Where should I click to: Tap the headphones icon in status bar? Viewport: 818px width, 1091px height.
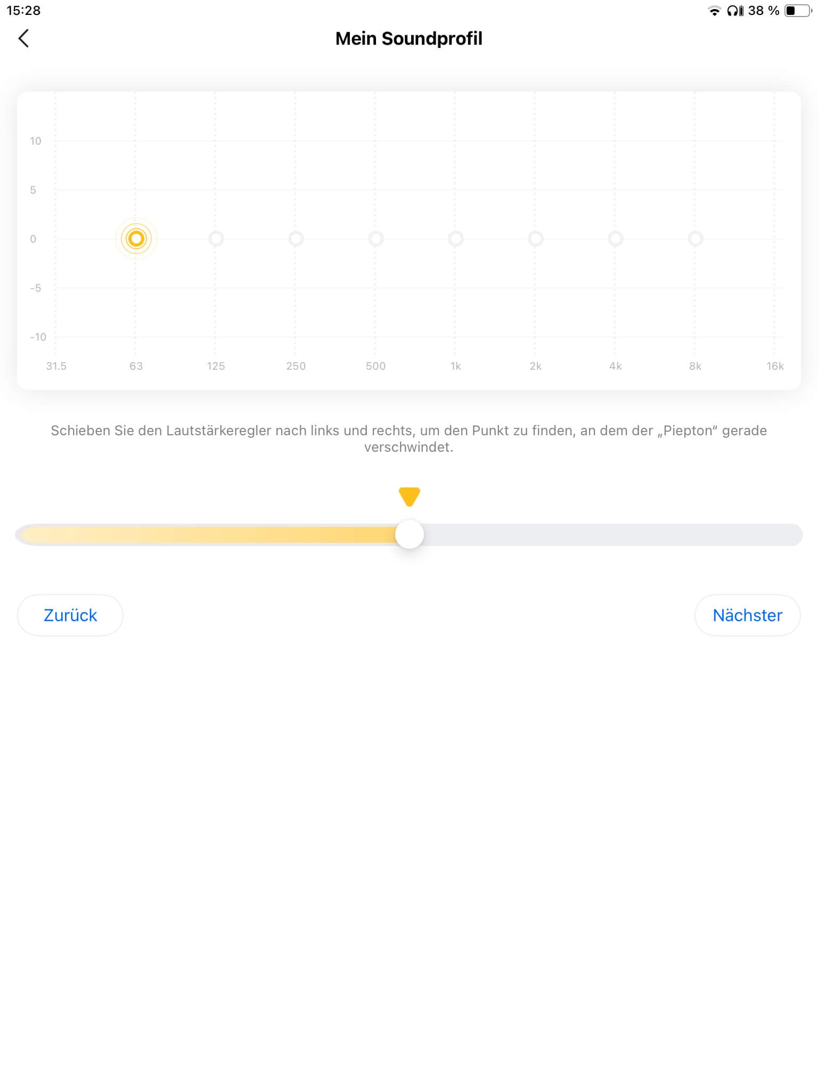735,11
